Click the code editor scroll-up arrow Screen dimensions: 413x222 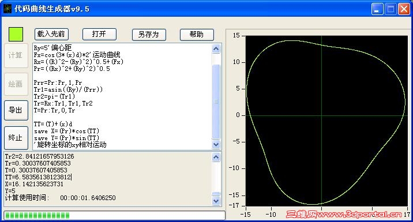click(x=216, y=49)
